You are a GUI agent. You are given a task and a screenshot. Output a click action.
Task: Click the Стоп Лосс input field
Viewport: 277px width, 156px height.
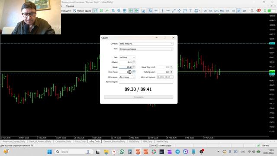click(126, 72)
